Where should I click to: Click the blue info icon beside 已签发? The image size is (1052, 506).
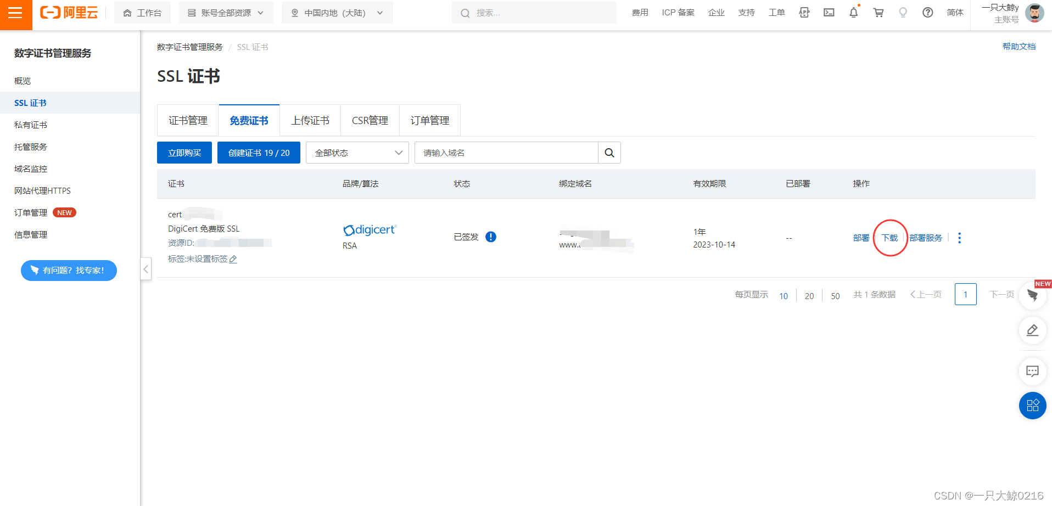point(491,237)
